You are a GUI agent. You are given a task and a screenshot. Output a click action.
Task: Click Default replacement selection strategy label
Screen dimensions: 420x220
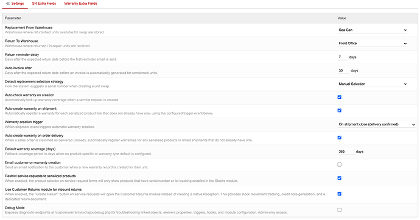point(34,82)
